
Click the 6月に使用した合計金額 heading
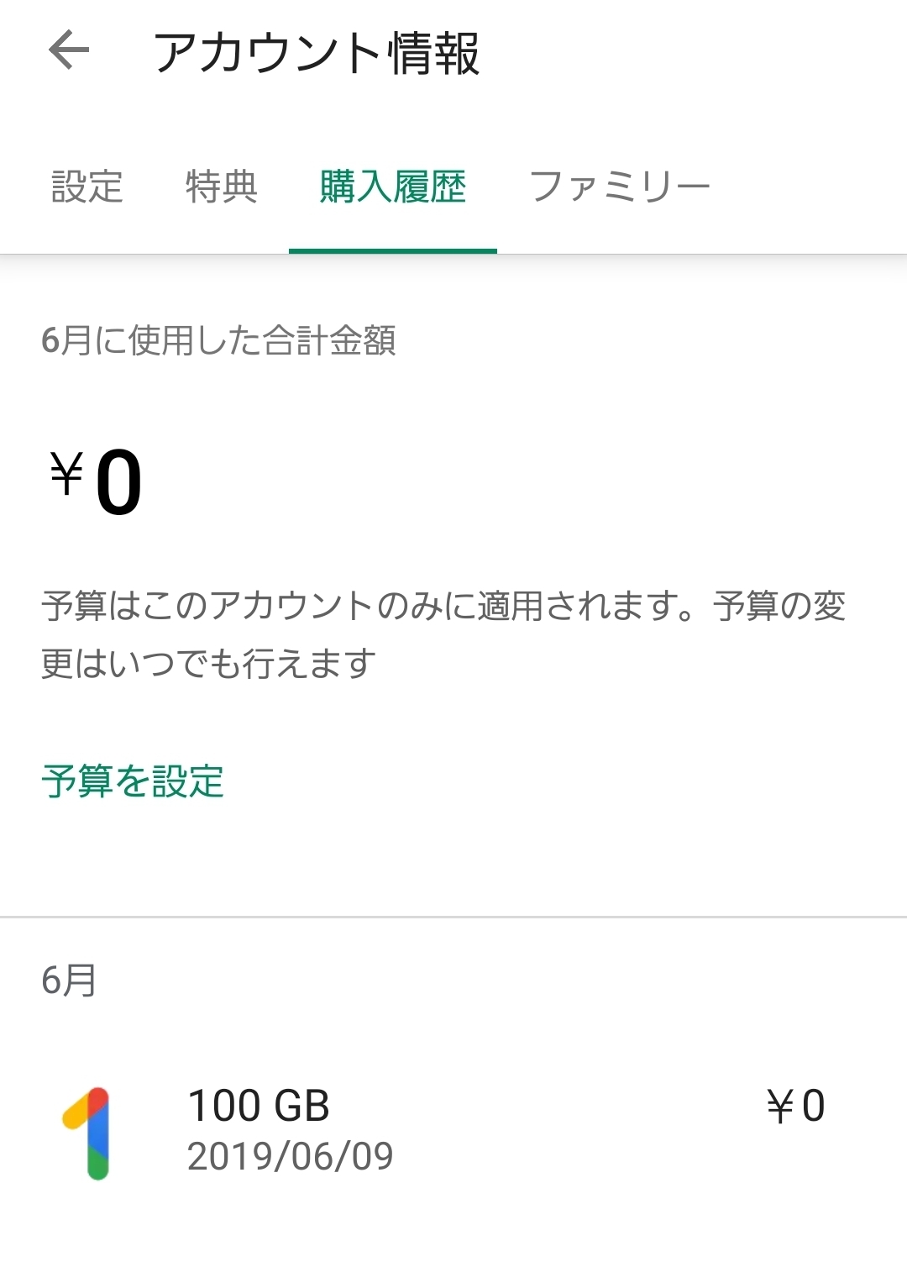(x=218, y=341)
